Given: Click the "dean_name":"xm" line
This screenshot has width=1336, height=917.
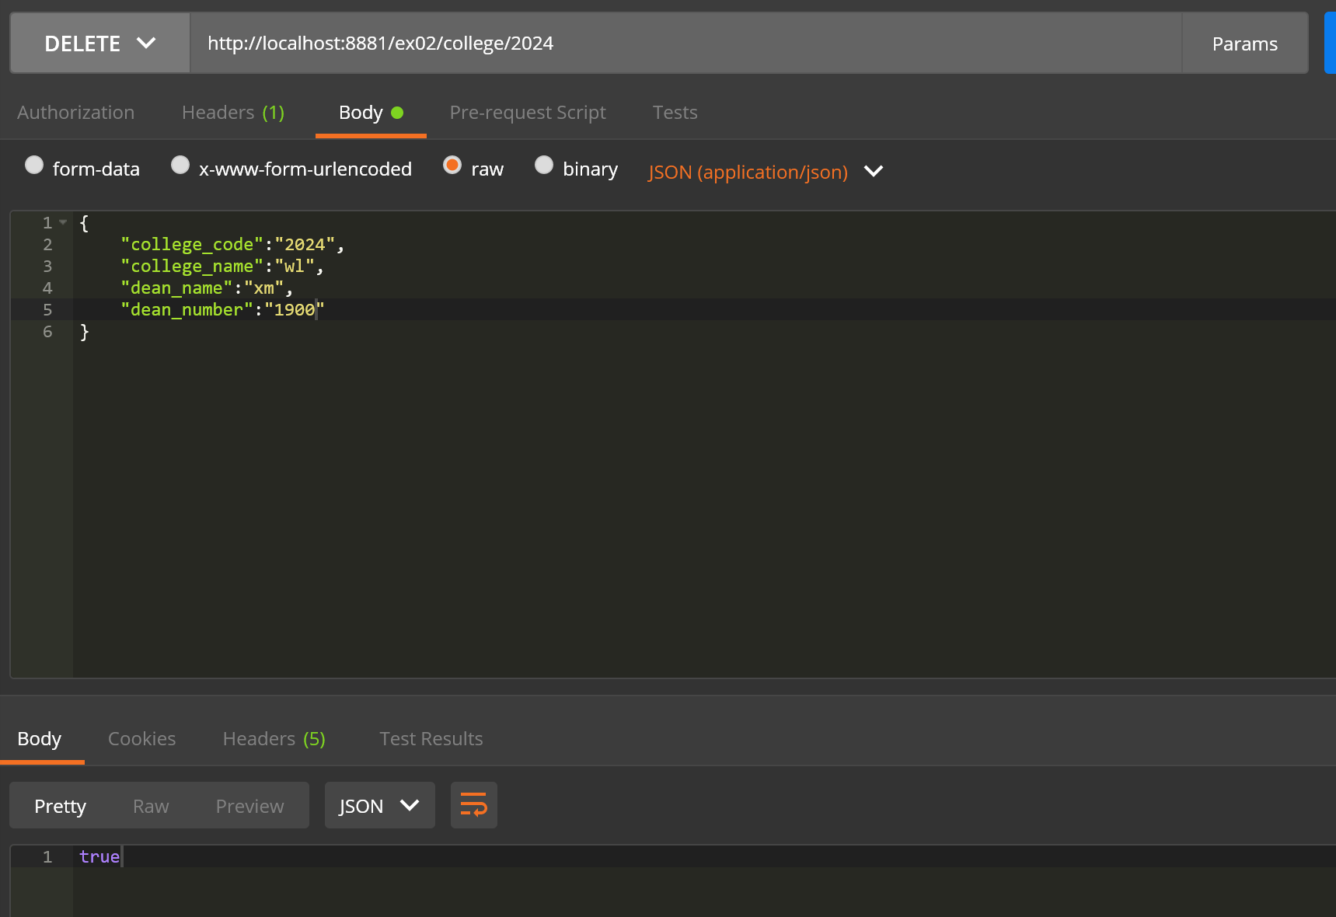Looking at the screenshot, I should coord(207,288).
